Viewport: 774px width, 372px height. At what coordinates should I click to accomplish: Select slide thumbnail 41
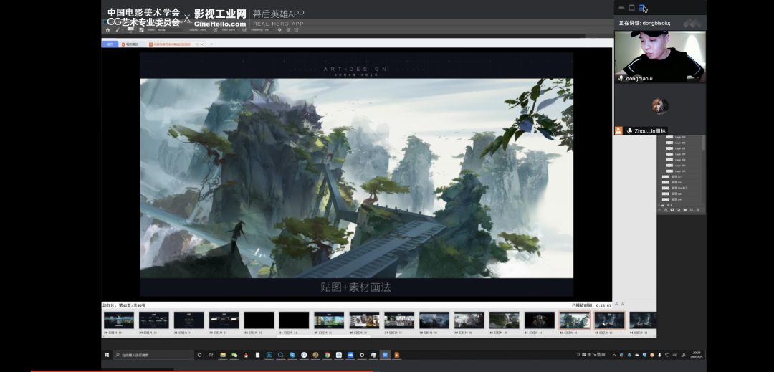coord(540,320)
